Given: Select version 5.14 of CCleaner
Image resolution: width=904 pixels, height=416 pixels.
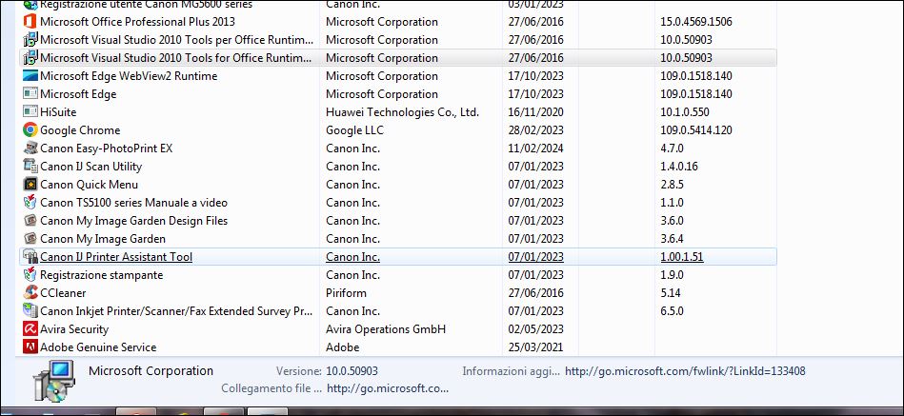Looking at the screenshot, I should [670, 293].
